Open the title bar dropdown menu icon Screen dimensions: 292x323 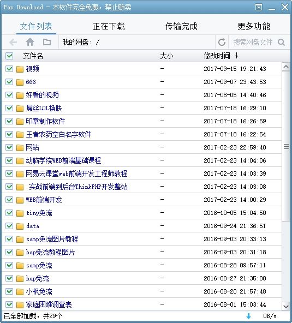(x=259, y=7)
